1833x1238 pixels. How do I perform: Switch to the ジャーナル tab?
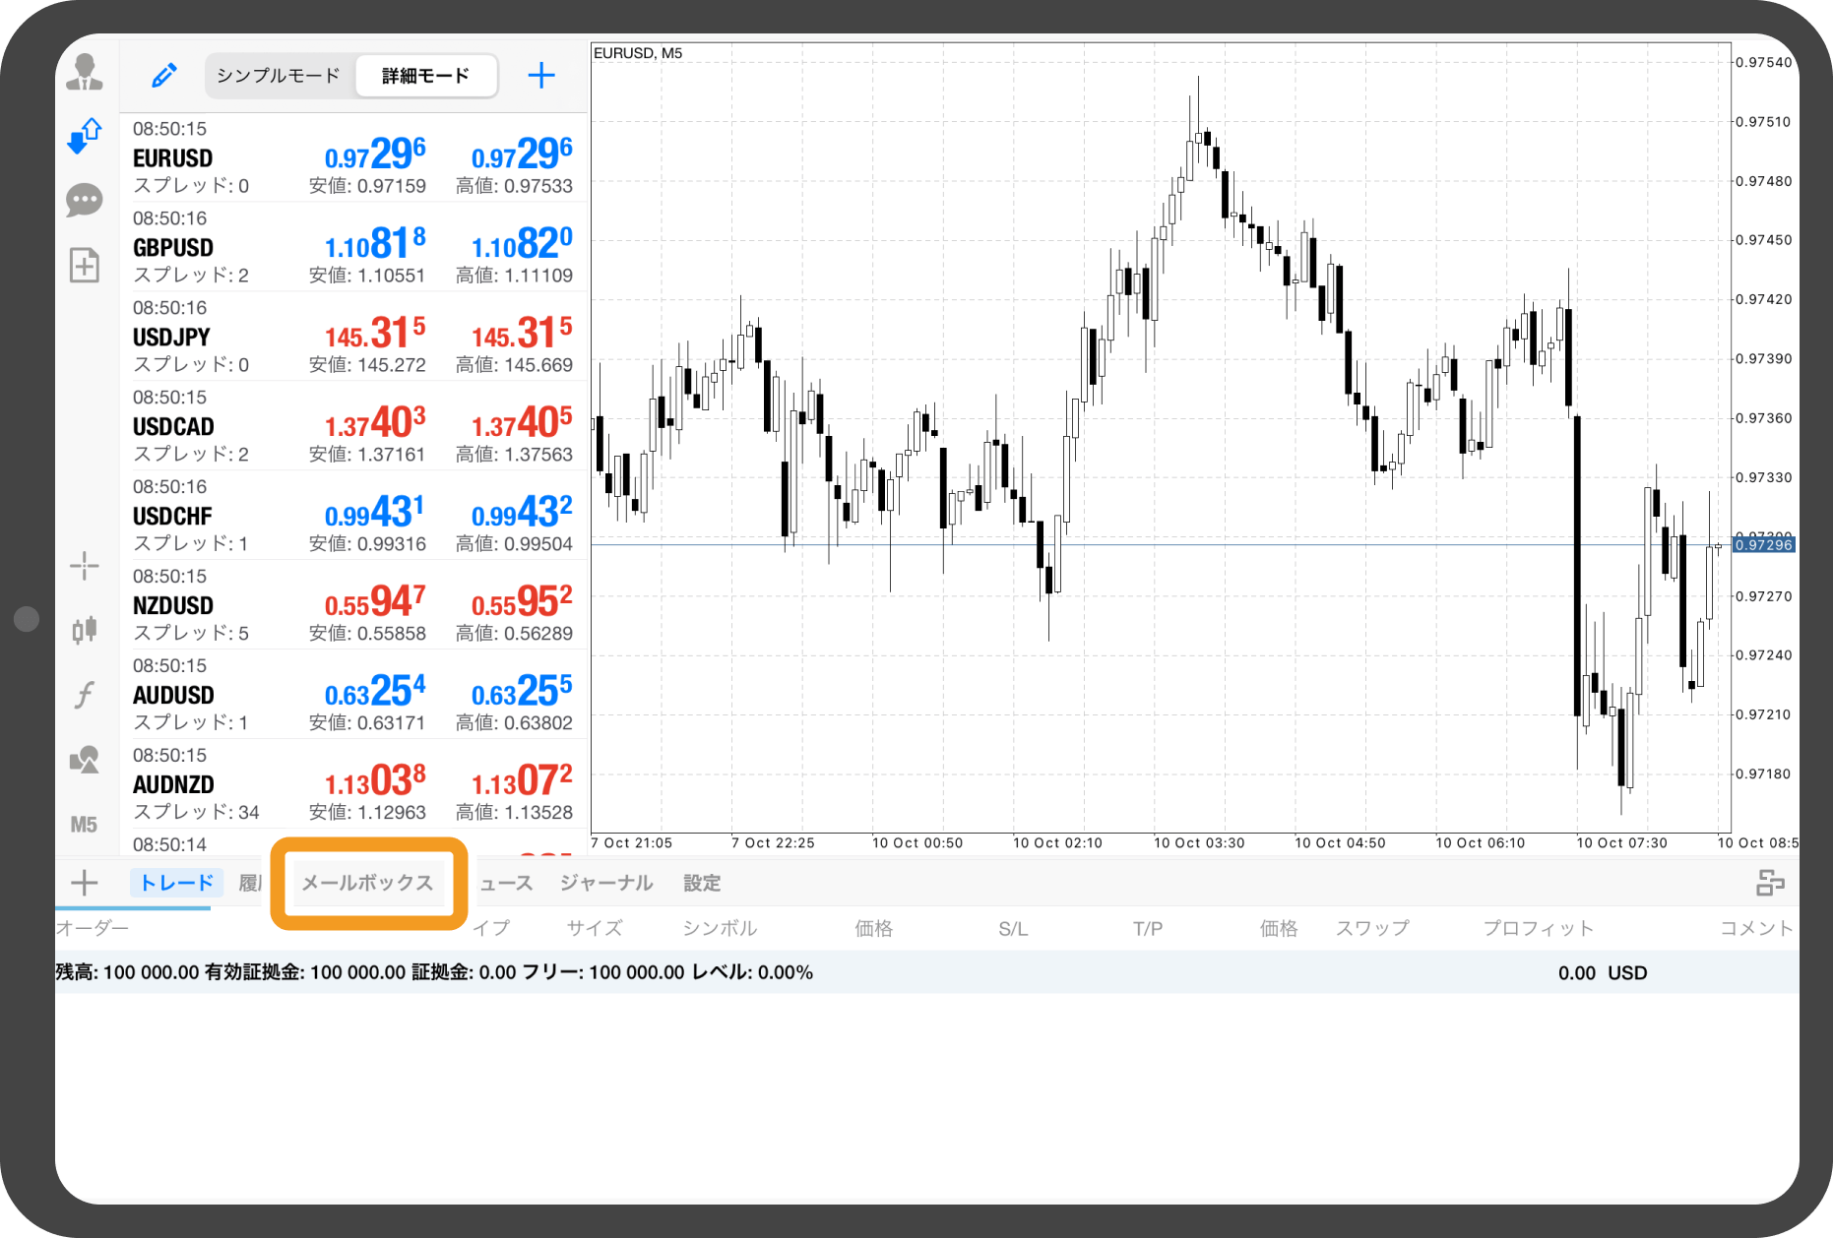[606, 883]
